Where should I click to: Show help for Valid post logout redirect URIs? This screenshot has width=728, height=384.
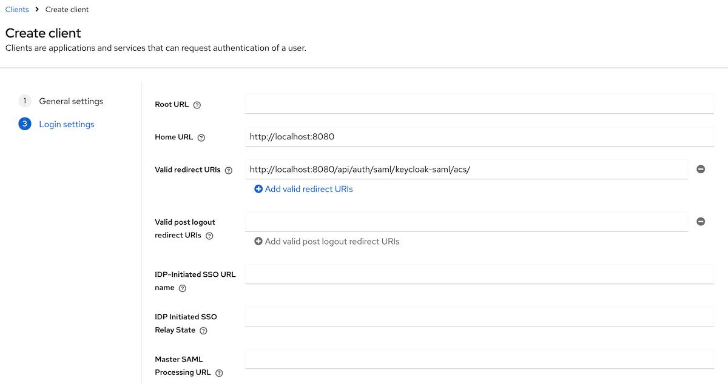coord(209,236)
